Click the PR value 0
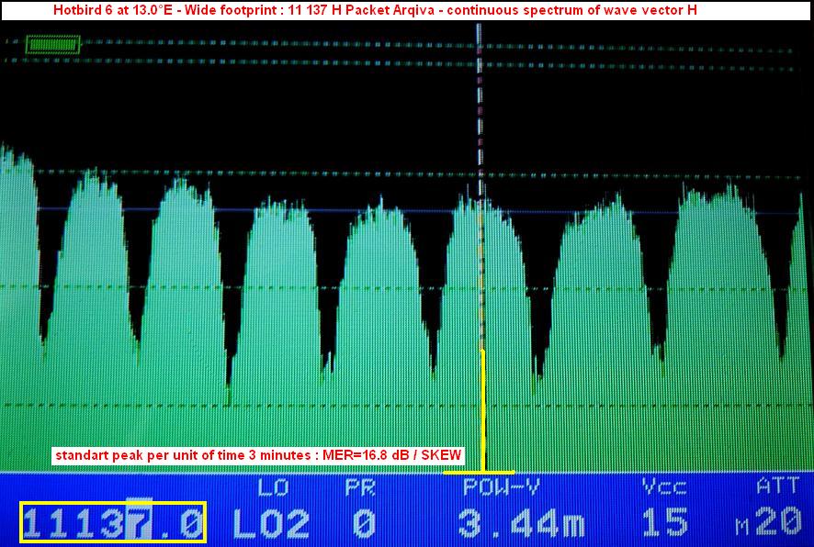 [364, 523]
